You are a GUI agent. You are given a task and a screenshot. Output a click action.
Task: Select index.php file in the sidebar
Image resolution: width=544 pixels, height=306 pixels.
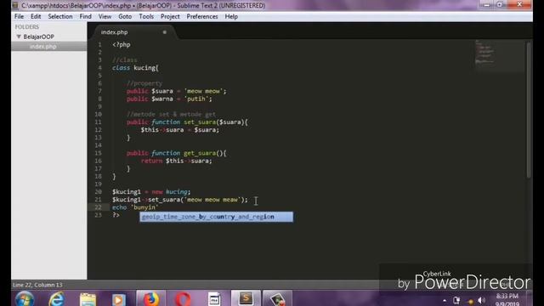click(43, 46)
